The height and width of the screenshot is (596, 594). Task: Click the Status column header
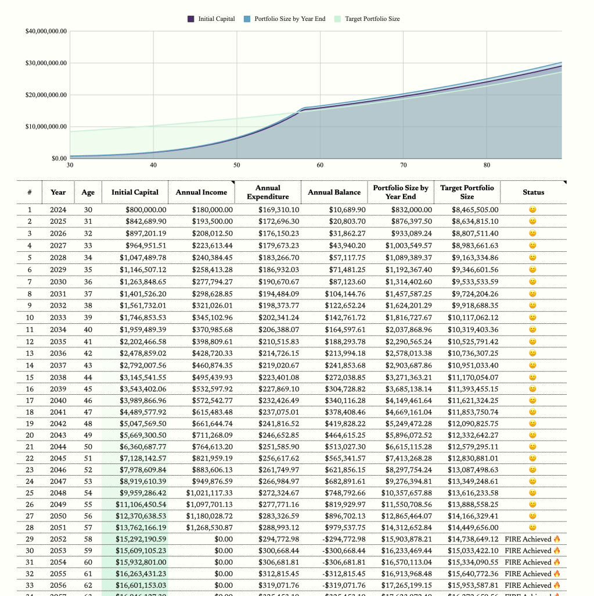(533, 192)
